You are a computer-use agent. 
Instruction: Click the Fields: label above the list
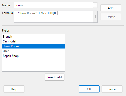coord(6,31)
